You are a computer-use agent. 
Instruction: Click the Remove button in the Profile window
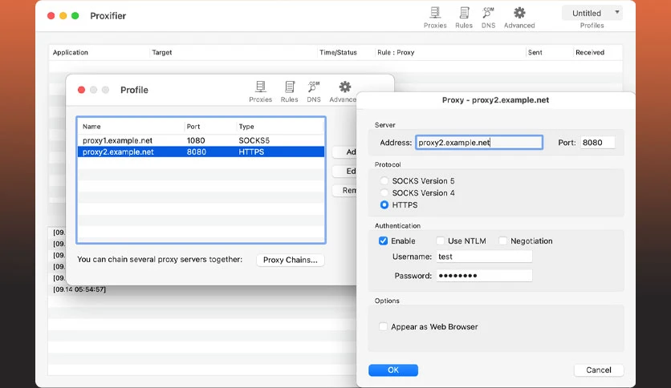click(345, 190)
